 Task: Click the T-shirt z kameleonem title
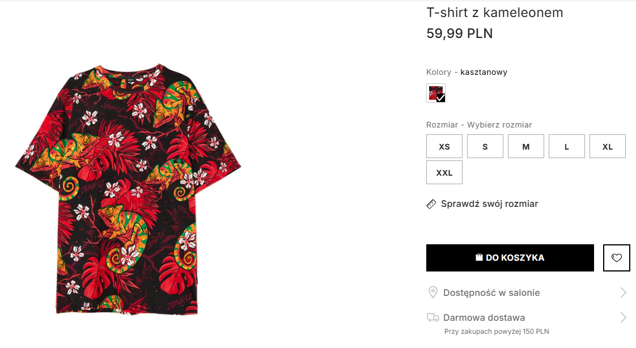tap(495, 12)
